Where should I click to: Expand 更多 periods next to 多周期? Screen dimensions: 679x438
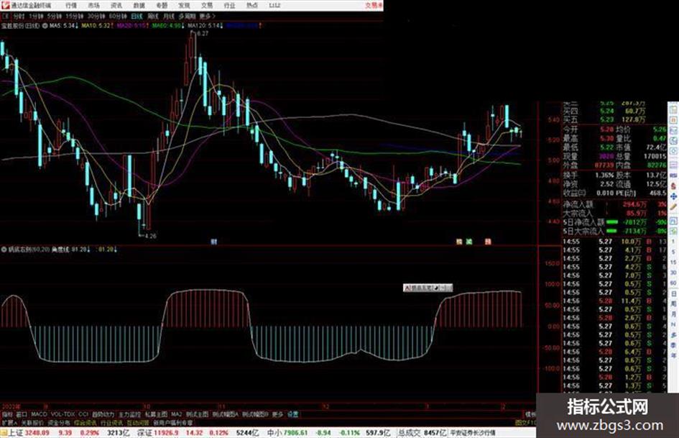207,16
